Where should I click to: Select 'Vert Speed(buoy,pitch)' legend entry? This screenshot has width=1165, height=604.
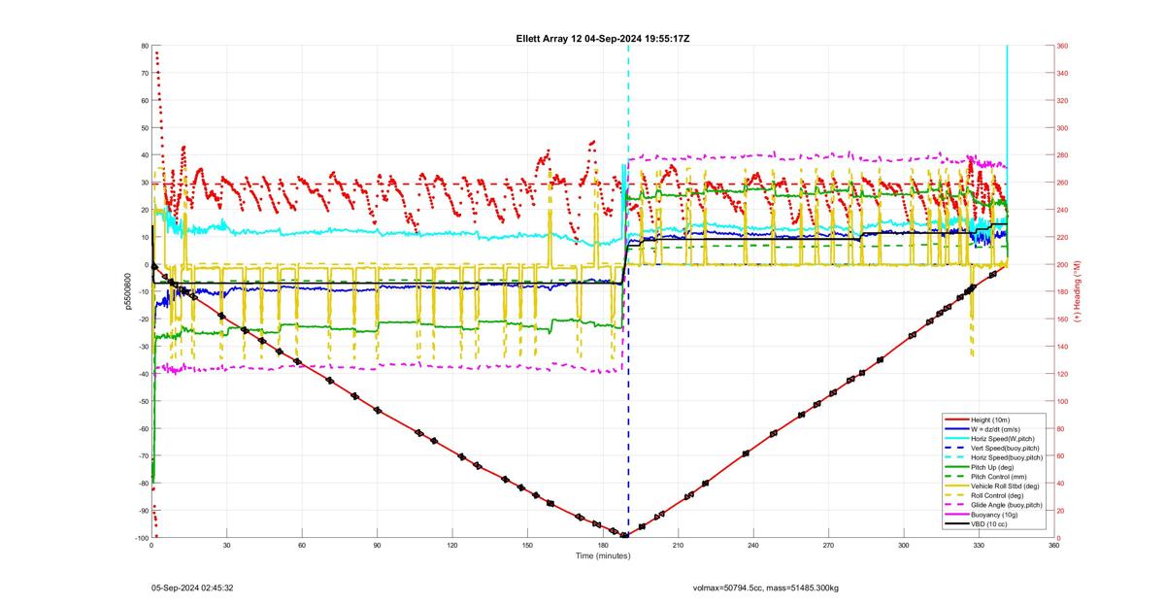click(x=991, y=448)
